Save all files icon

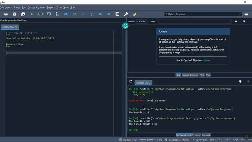coord(23,14)
